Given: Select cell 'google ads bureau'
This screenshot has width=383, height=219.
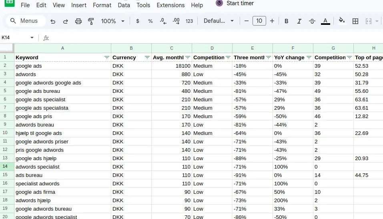Looking at the screenshot, I should pos(62,91).
